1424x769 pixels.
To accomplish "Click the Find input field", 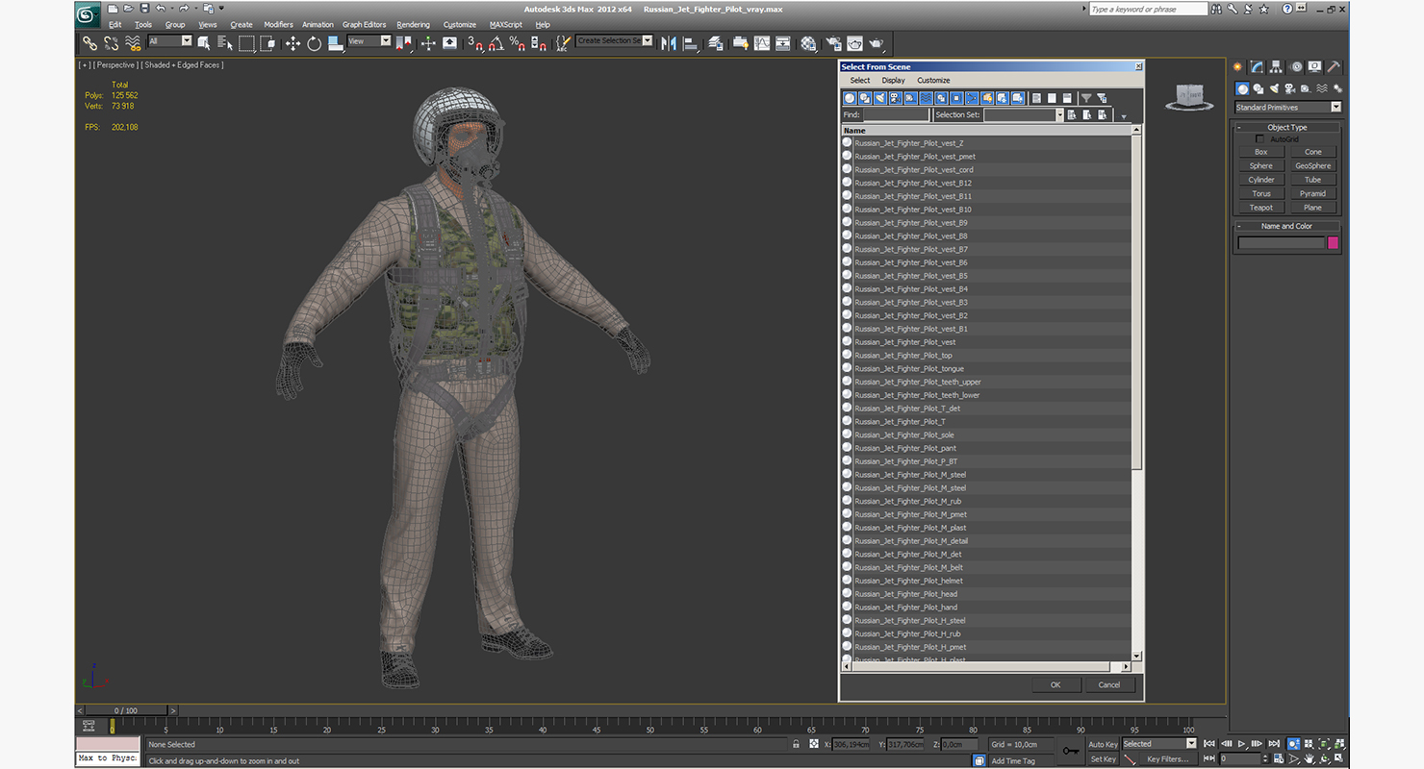I will [897, 114].
